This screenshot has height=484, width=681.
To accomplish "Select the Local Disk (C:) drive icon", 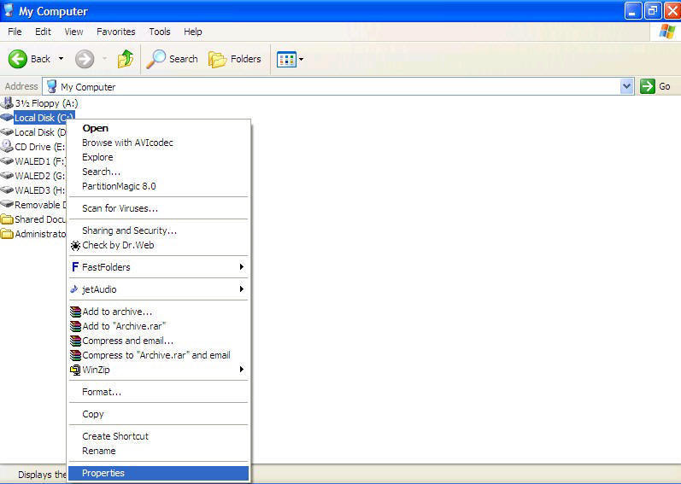I will [x=7, y=118].
